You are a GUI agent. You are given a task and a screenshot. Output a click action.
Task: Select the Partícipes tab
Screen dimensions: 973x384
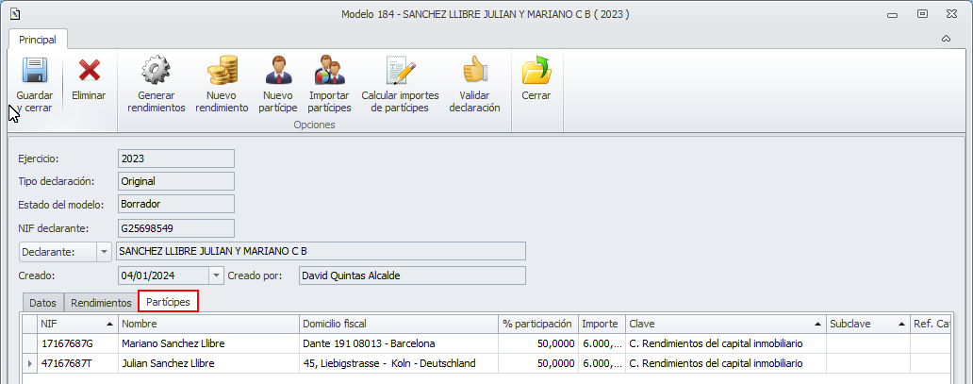coord(168,301)
